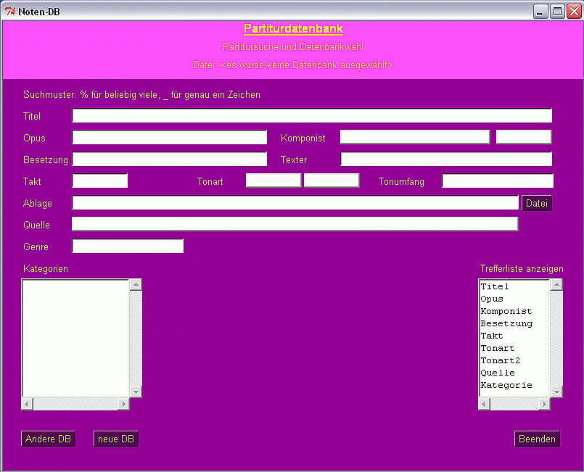Select Komponist in the Trefferliste list
This screenshot has width=584, height=472.
point(506,311)
